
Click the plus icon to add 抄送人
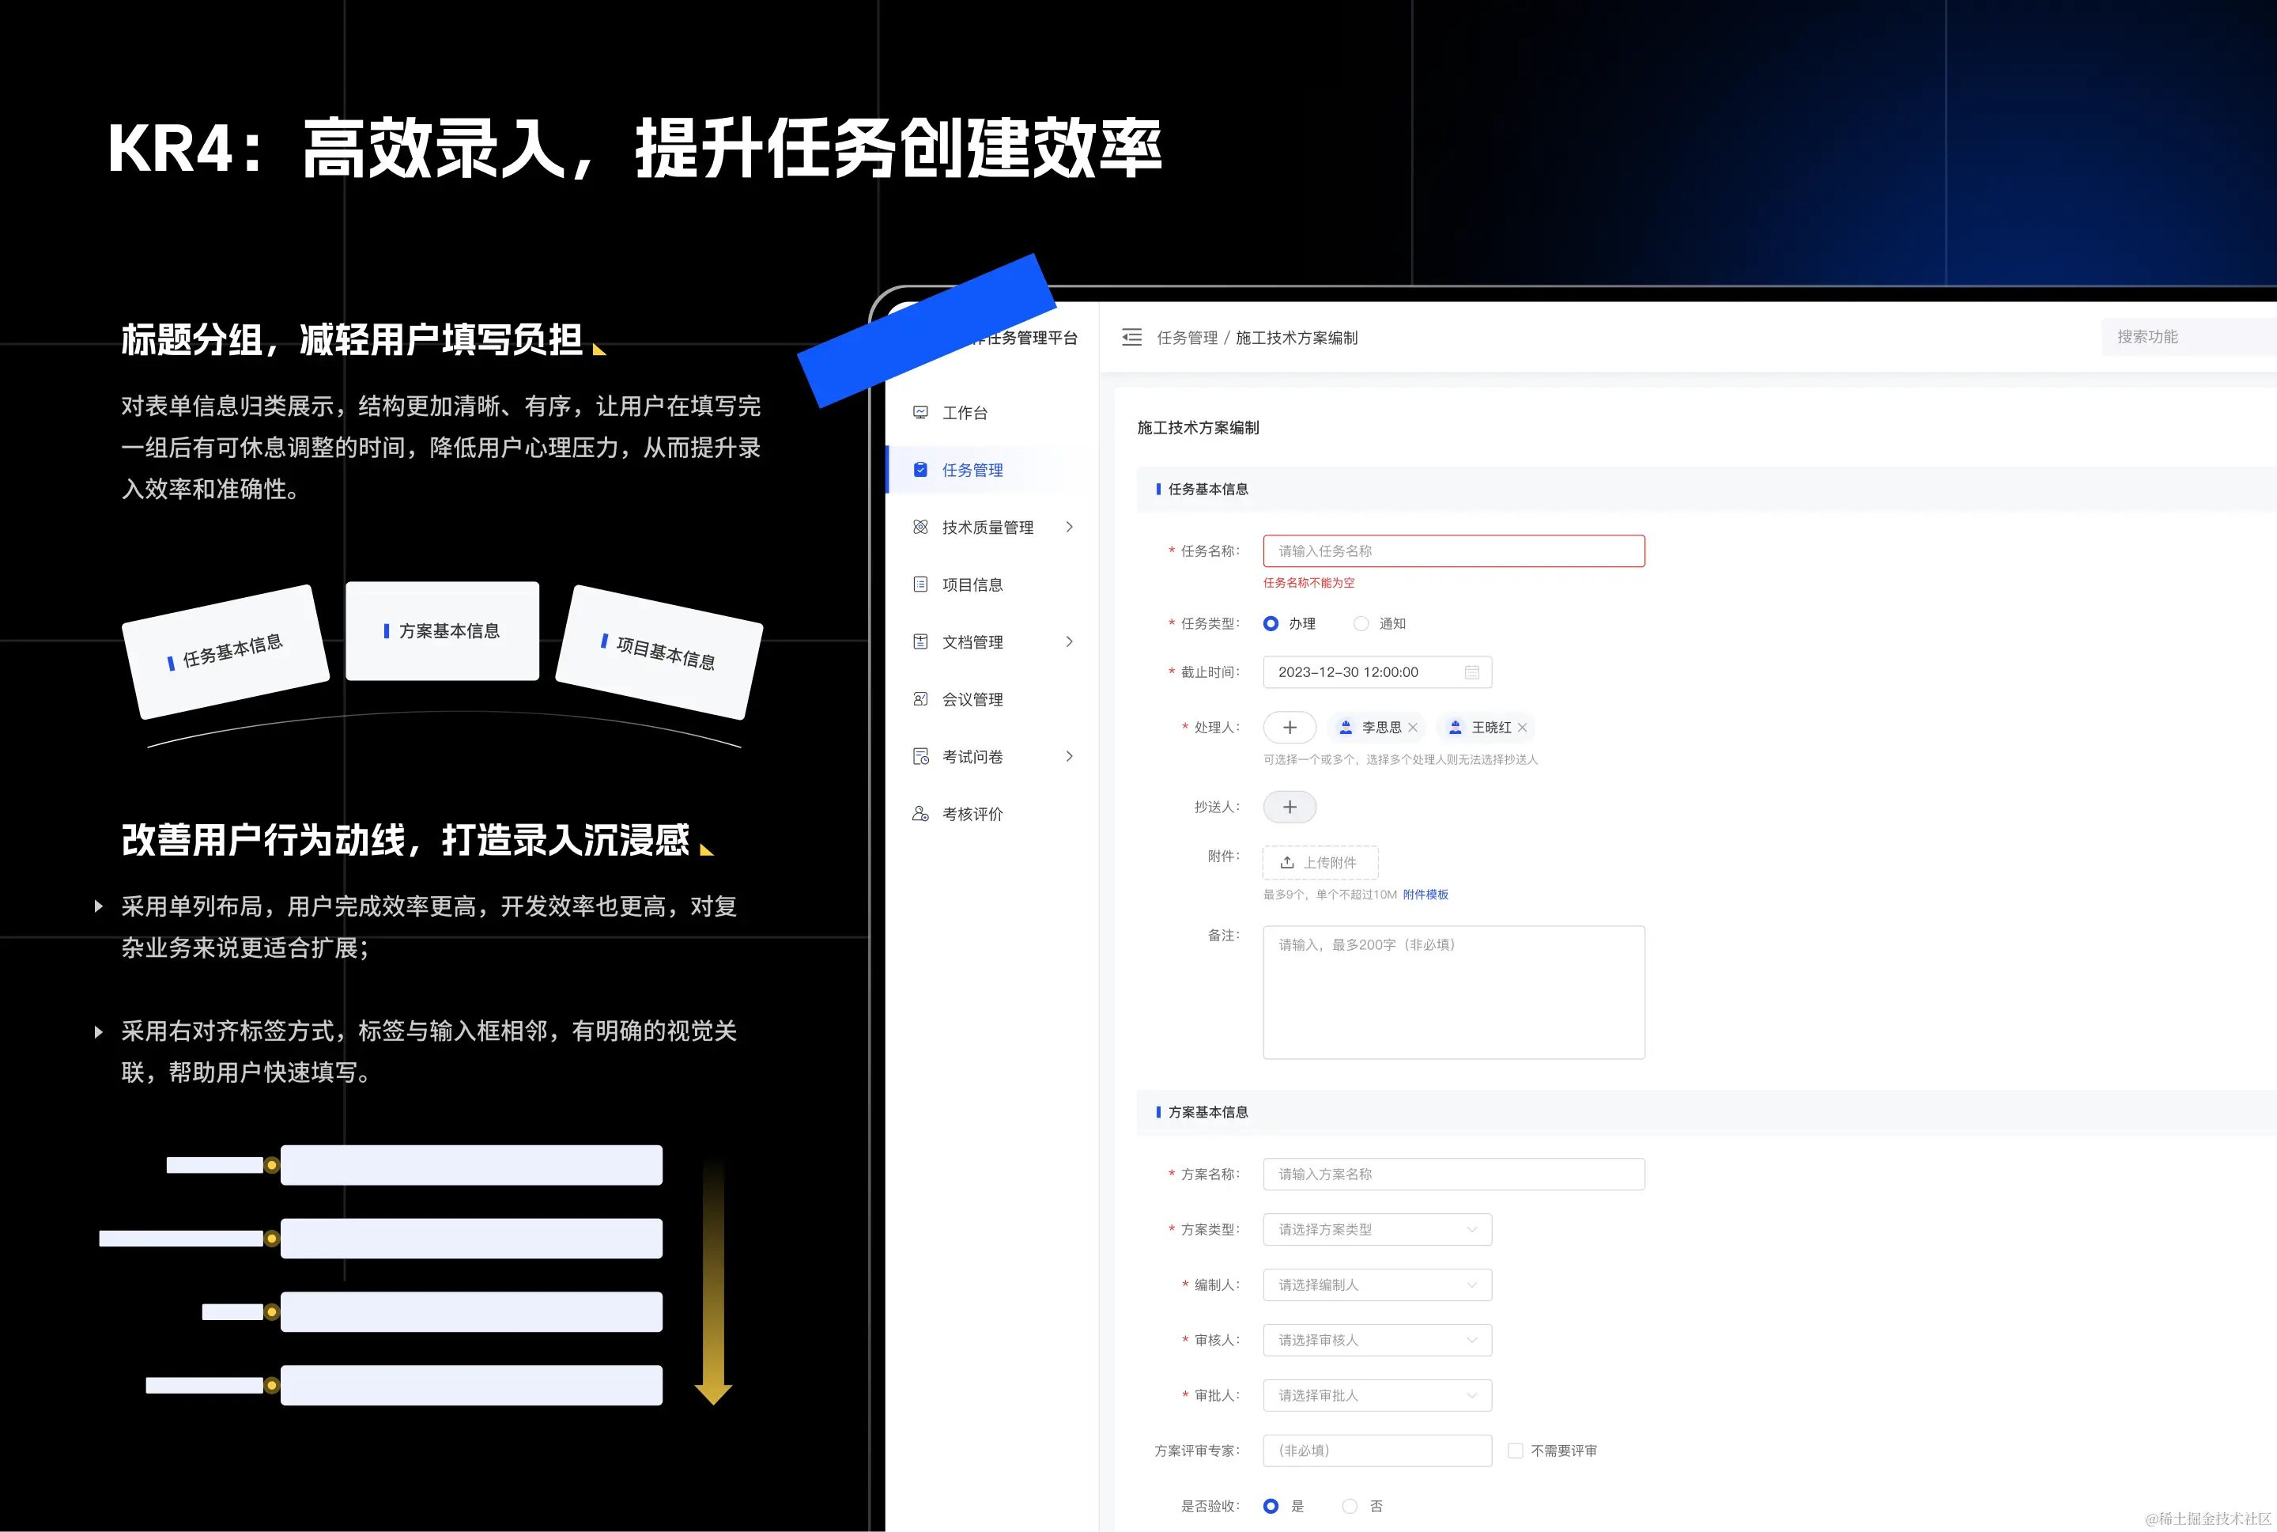point(1289,807)
